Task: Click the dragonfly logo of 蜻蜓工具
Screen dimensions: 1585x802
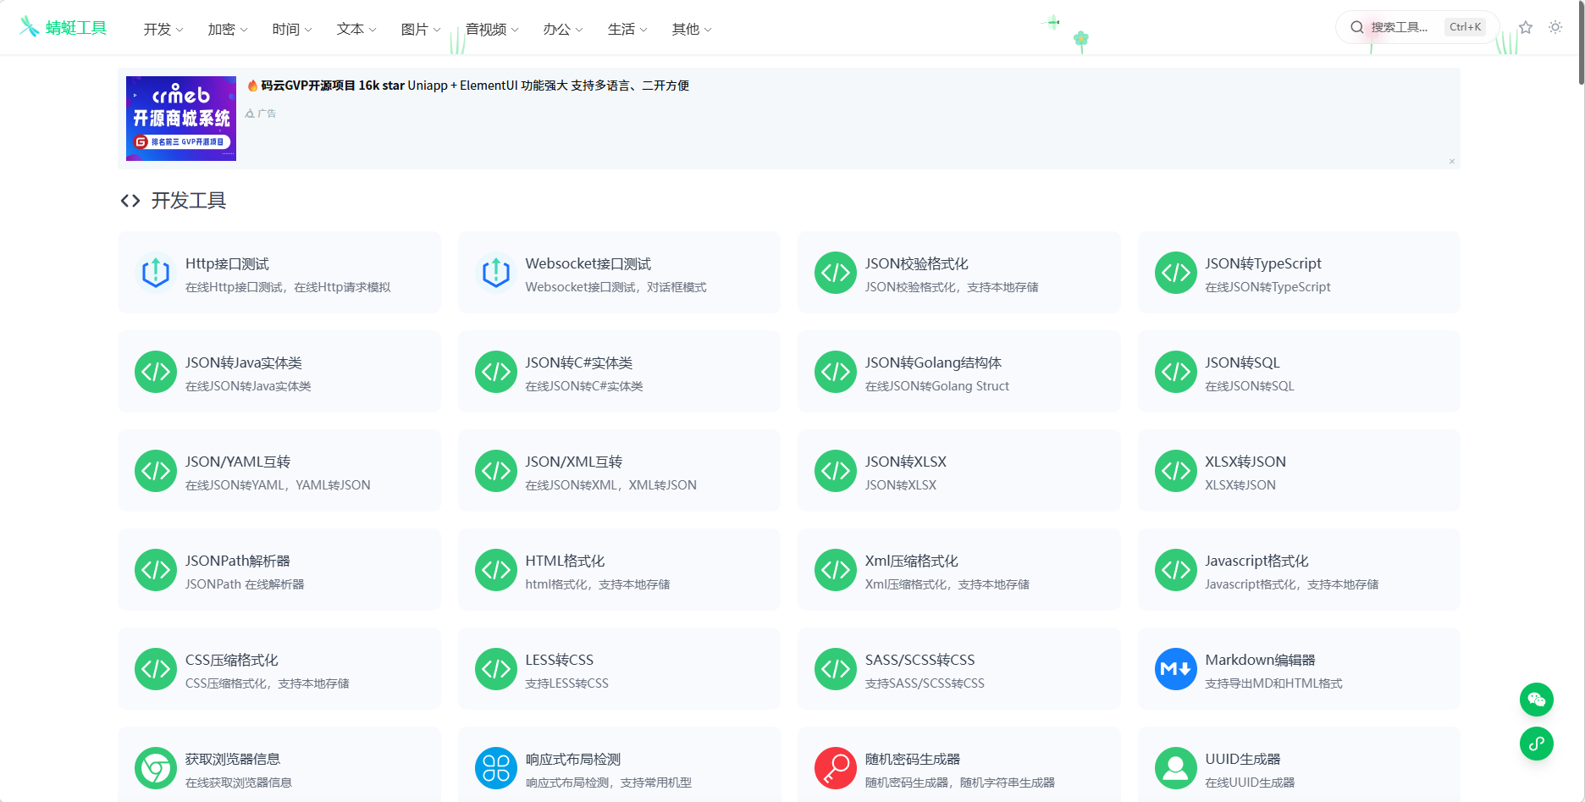Action: 28,26
